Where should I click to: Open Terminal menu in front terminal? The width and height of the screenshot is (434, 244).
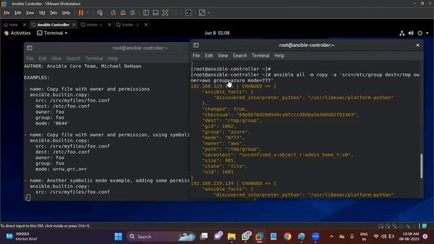260,56
